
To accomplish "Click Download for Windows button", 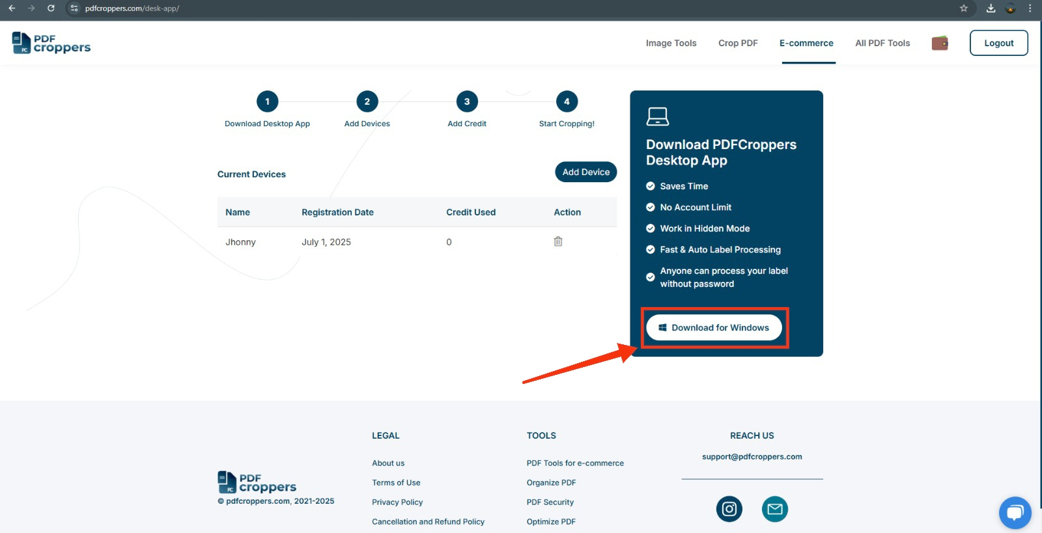I will 714,328.
